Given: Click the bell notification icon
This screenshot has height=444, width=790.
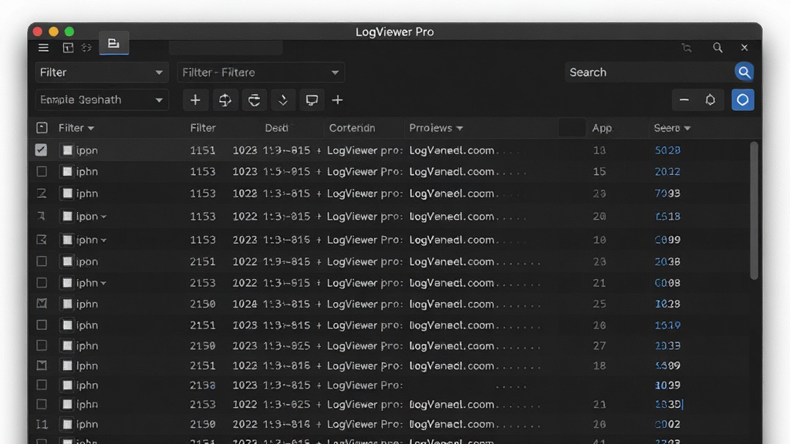Looking at the screenshot, I should tap(711, 99).
